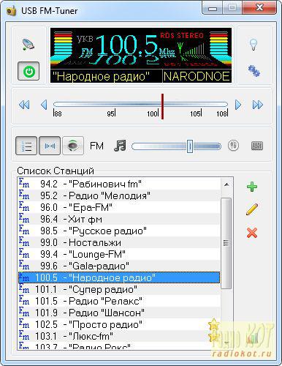
Task: Click the 100.5 MHz frequency display
Action: pyautogui.click(x=126, y=45)
